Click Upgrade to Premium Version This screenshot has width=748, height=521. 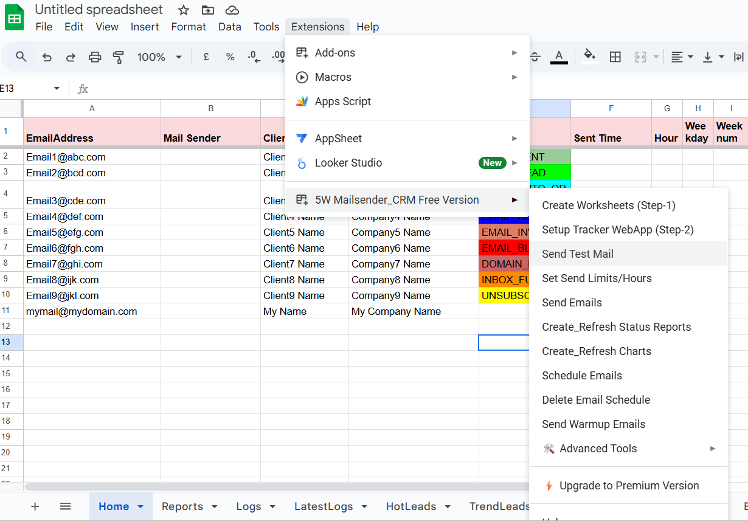tap(628, 486)
